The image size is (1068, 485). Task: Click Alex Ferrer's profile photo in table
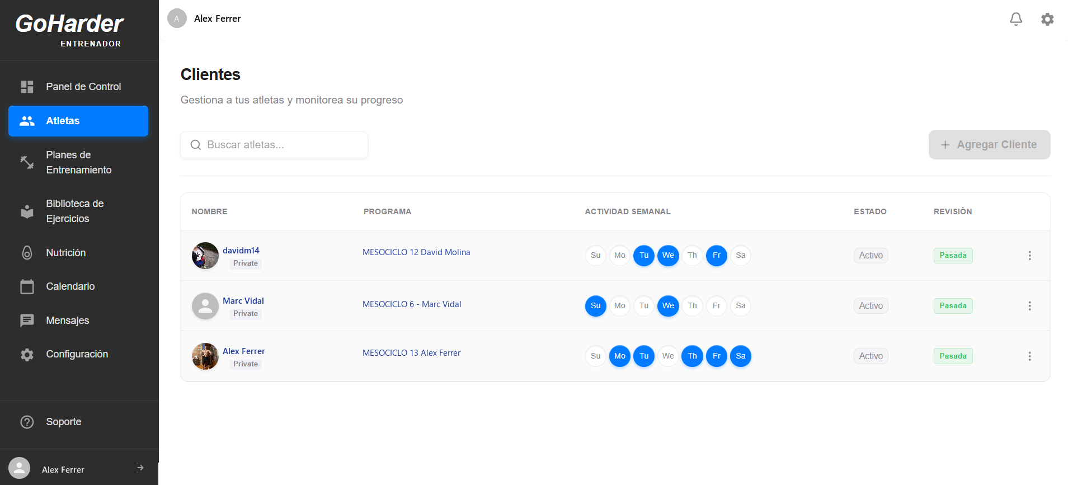(x=205, y=356)
